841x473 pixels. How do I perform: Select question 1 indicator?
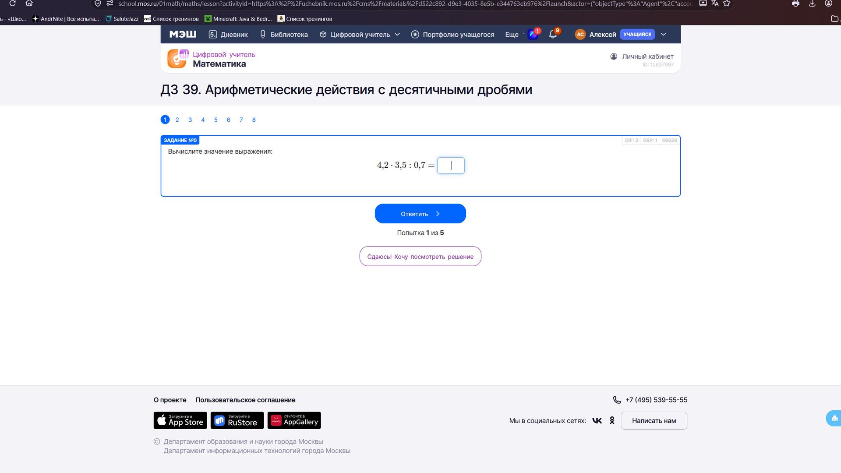tap(165, 120)
